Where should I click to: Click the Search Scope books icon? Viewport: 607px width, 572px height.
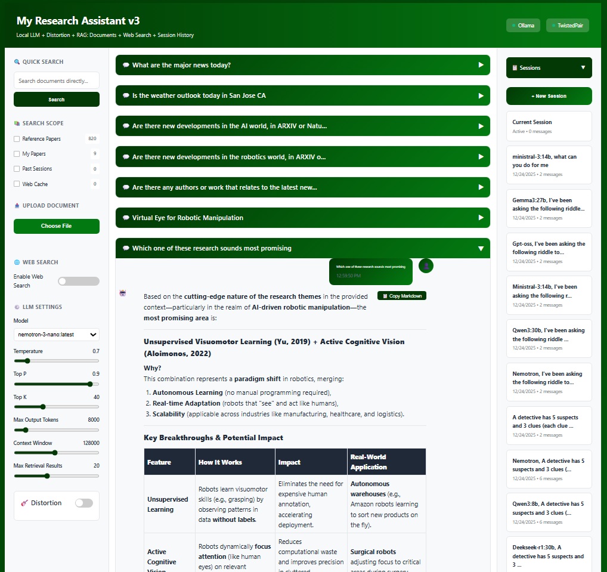tap(16, 123)
